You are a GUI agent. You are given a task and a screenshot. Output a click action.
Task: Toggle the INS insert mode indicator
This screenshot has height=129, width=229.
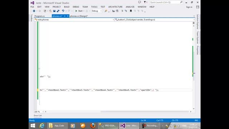pyautogui.click(x=196, y=120)
